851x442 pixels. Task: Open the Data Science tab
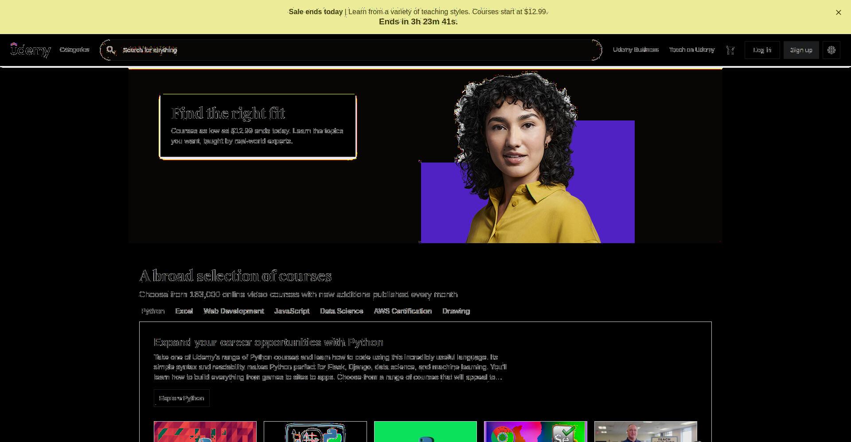click(341, 311)
